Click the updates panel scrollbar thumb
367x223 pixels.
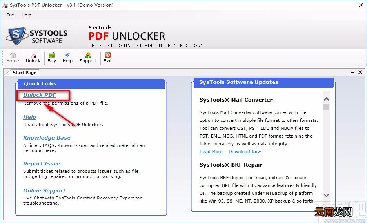pos(326,107)
